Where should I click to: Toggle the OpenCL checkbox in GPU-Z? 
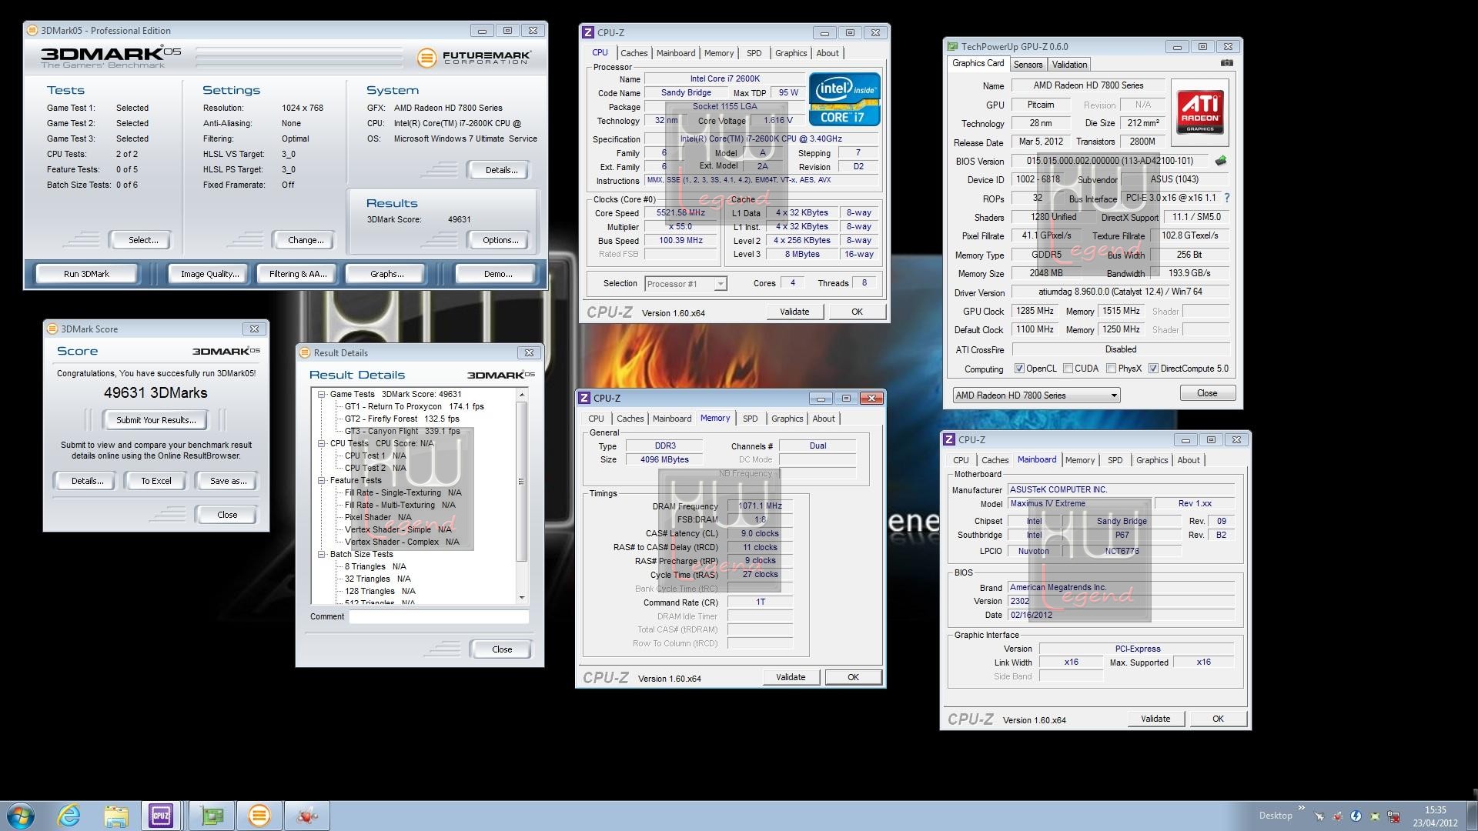[1019, 369]
